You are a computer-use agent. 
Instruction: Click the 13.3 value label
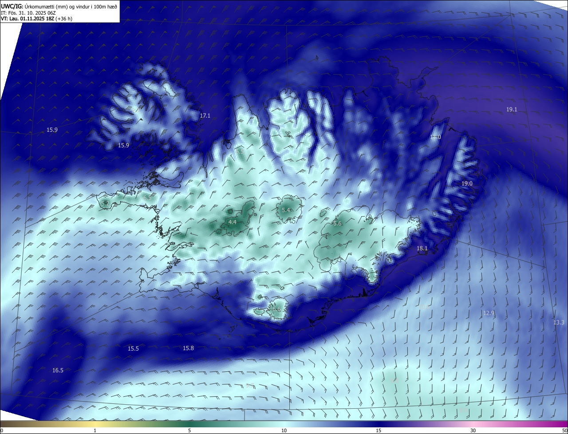pyautogui.click(x=559, y=322)
